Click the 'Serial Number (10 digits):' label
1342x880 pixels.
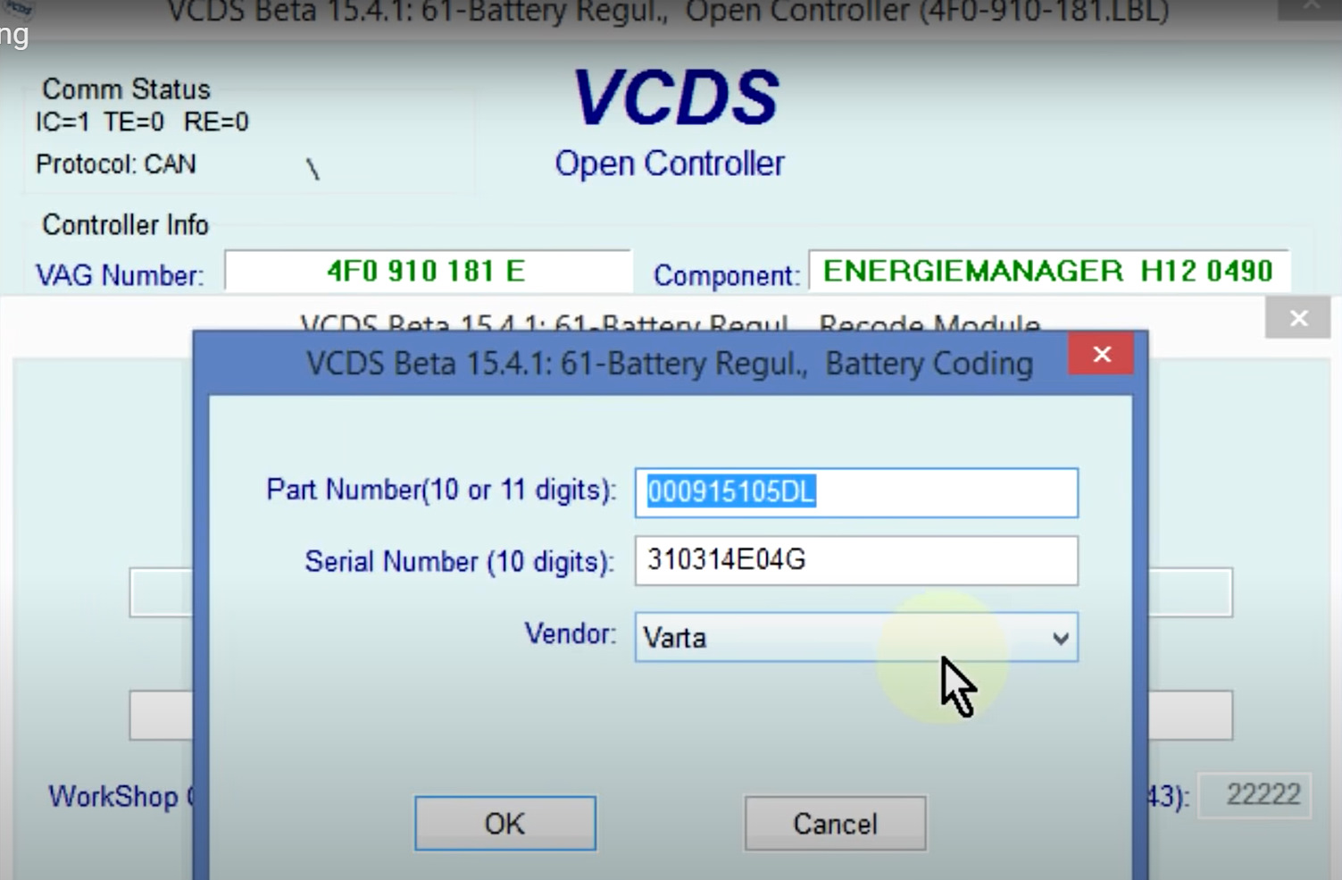point(460,562)
